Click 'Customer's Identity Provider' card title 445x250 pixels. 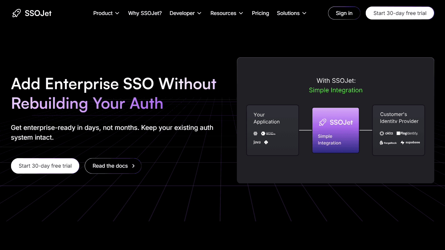[399, 118]
